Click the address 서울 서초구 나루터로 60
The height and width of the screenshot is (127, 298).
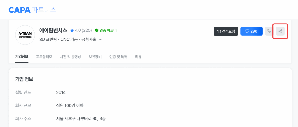pos(77,119)
